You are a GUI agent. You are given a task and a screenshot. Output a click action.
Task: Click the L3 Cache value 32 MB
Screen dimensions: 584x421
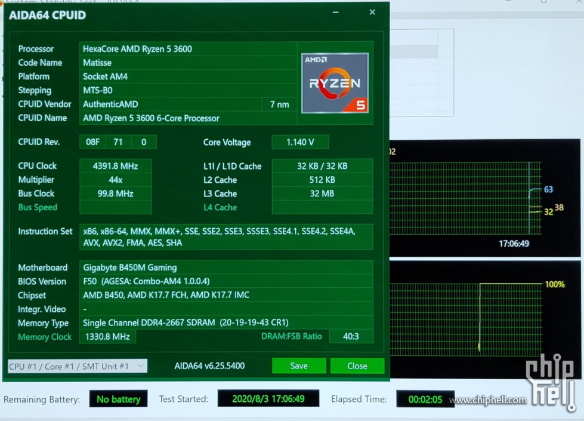[322, 193]
